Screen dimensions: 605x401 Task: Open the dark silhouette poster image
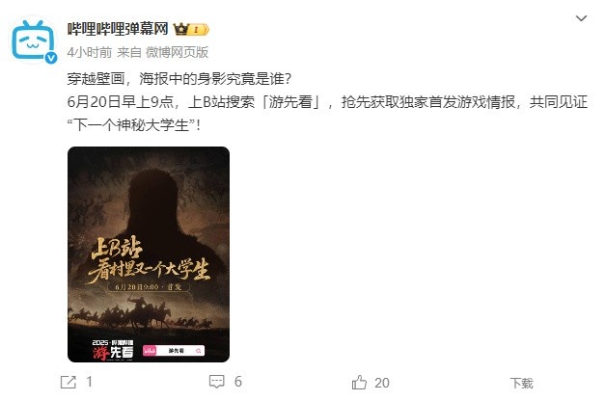pyautogui.click(x=149, y=254)
